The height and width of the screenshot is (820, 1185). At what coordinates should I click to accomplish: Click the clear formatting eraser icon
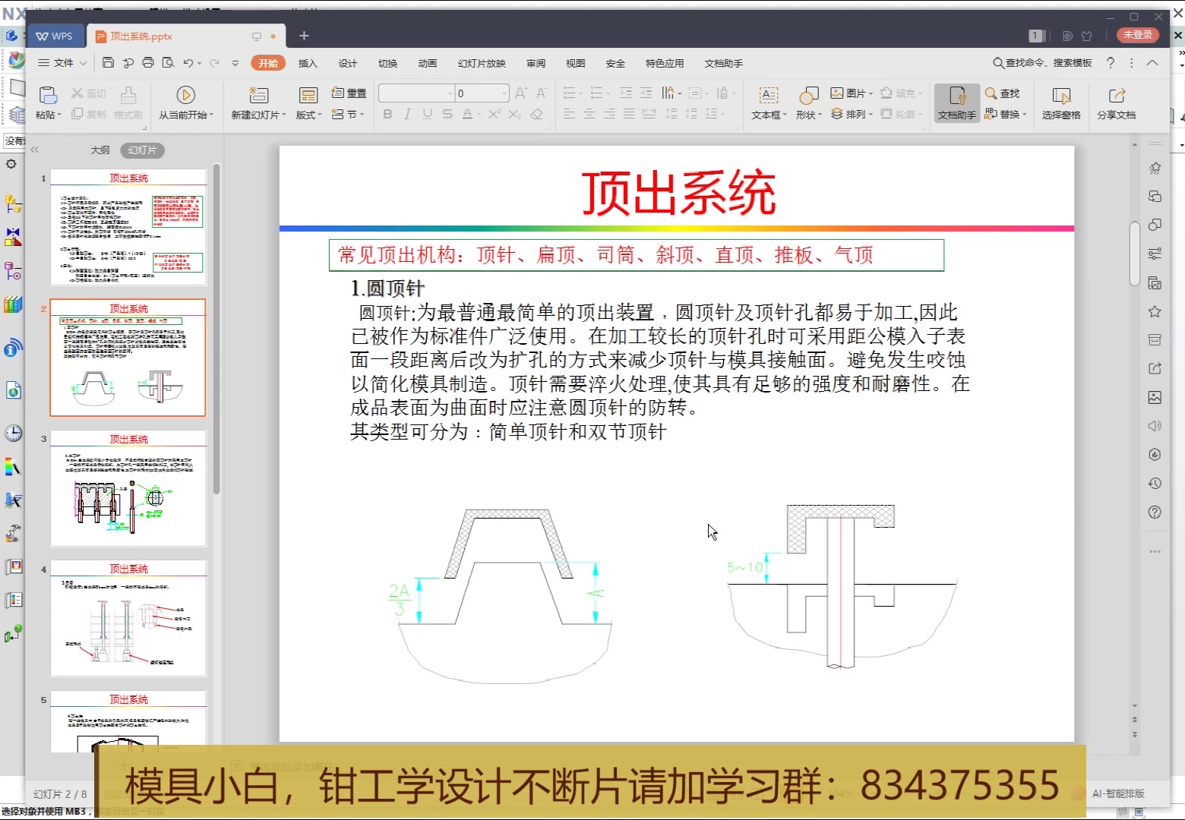coord(536,114)
